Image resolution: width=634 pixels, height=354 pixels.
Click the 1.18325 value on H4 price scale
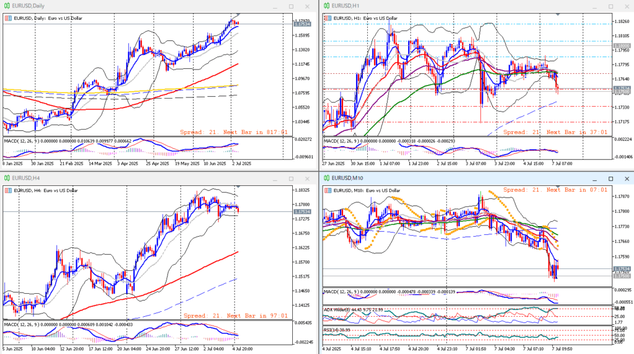point(302,190)
